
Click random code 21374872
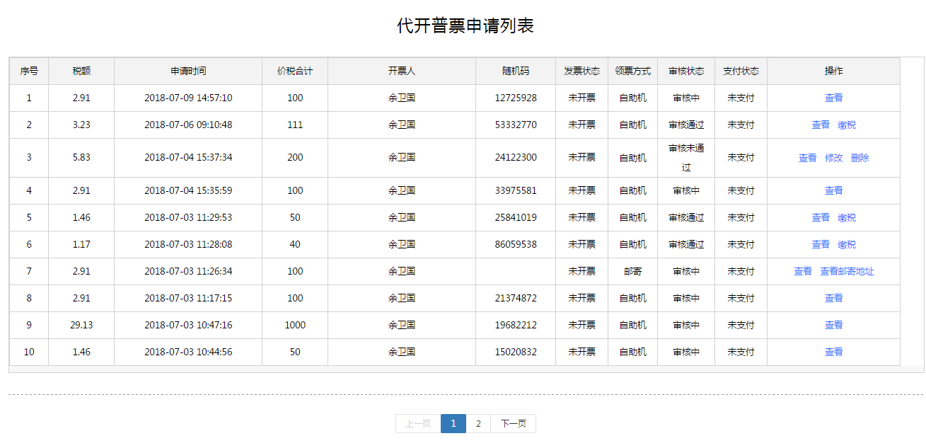tap(516, 298)
